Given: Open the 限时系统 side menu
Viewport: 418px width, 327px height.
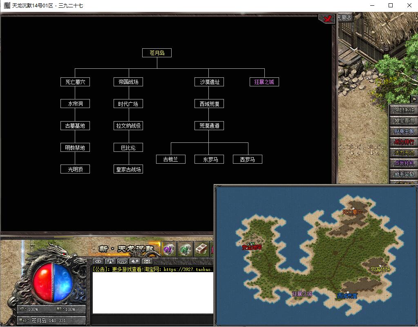Looking at the screenshot, I should (404, 110).
